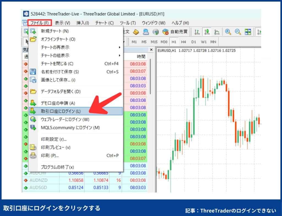This screenshot has height=216, width=282.
Task: Click AUDSGD ask value 0.85133
Action: coord(101,188)
